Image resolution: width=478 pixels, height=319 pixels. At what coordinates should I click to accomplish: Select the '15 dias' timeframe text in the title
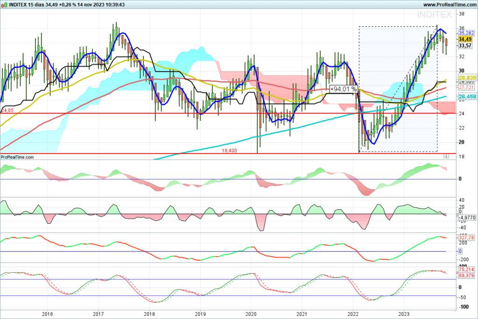36,5
